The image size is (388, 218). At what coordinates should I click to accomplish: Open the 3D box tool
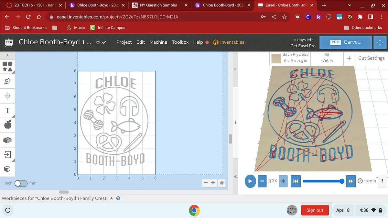(7, 169)
